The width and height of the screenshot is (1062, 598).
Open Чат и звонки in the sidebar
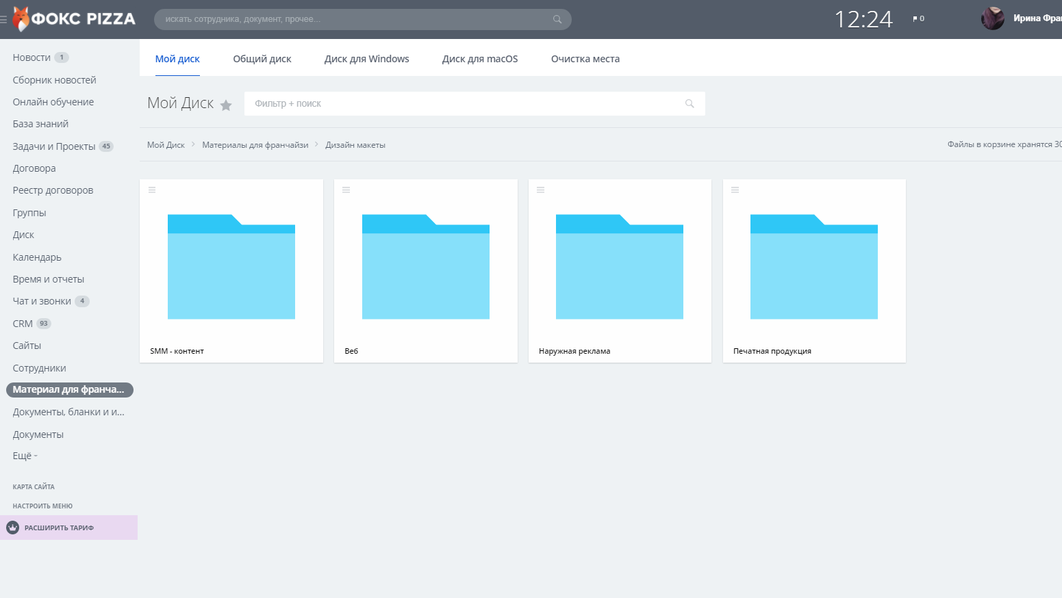click(x=42, y=301)
